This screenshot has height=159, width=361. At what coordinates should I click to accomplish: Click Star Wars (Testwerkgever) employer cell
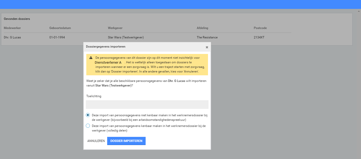126,37
